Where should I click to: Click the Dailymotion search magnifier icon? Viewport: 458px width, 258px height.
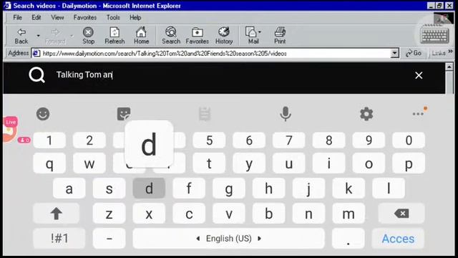36,75
